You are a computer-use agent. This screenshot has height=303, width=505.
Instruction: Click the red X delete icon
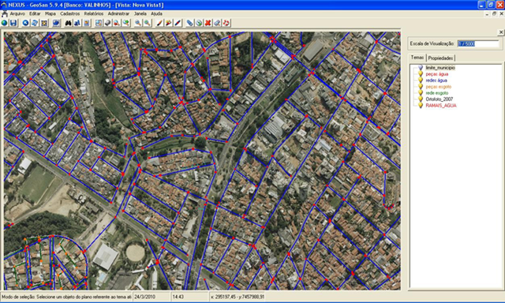point(208,23)
